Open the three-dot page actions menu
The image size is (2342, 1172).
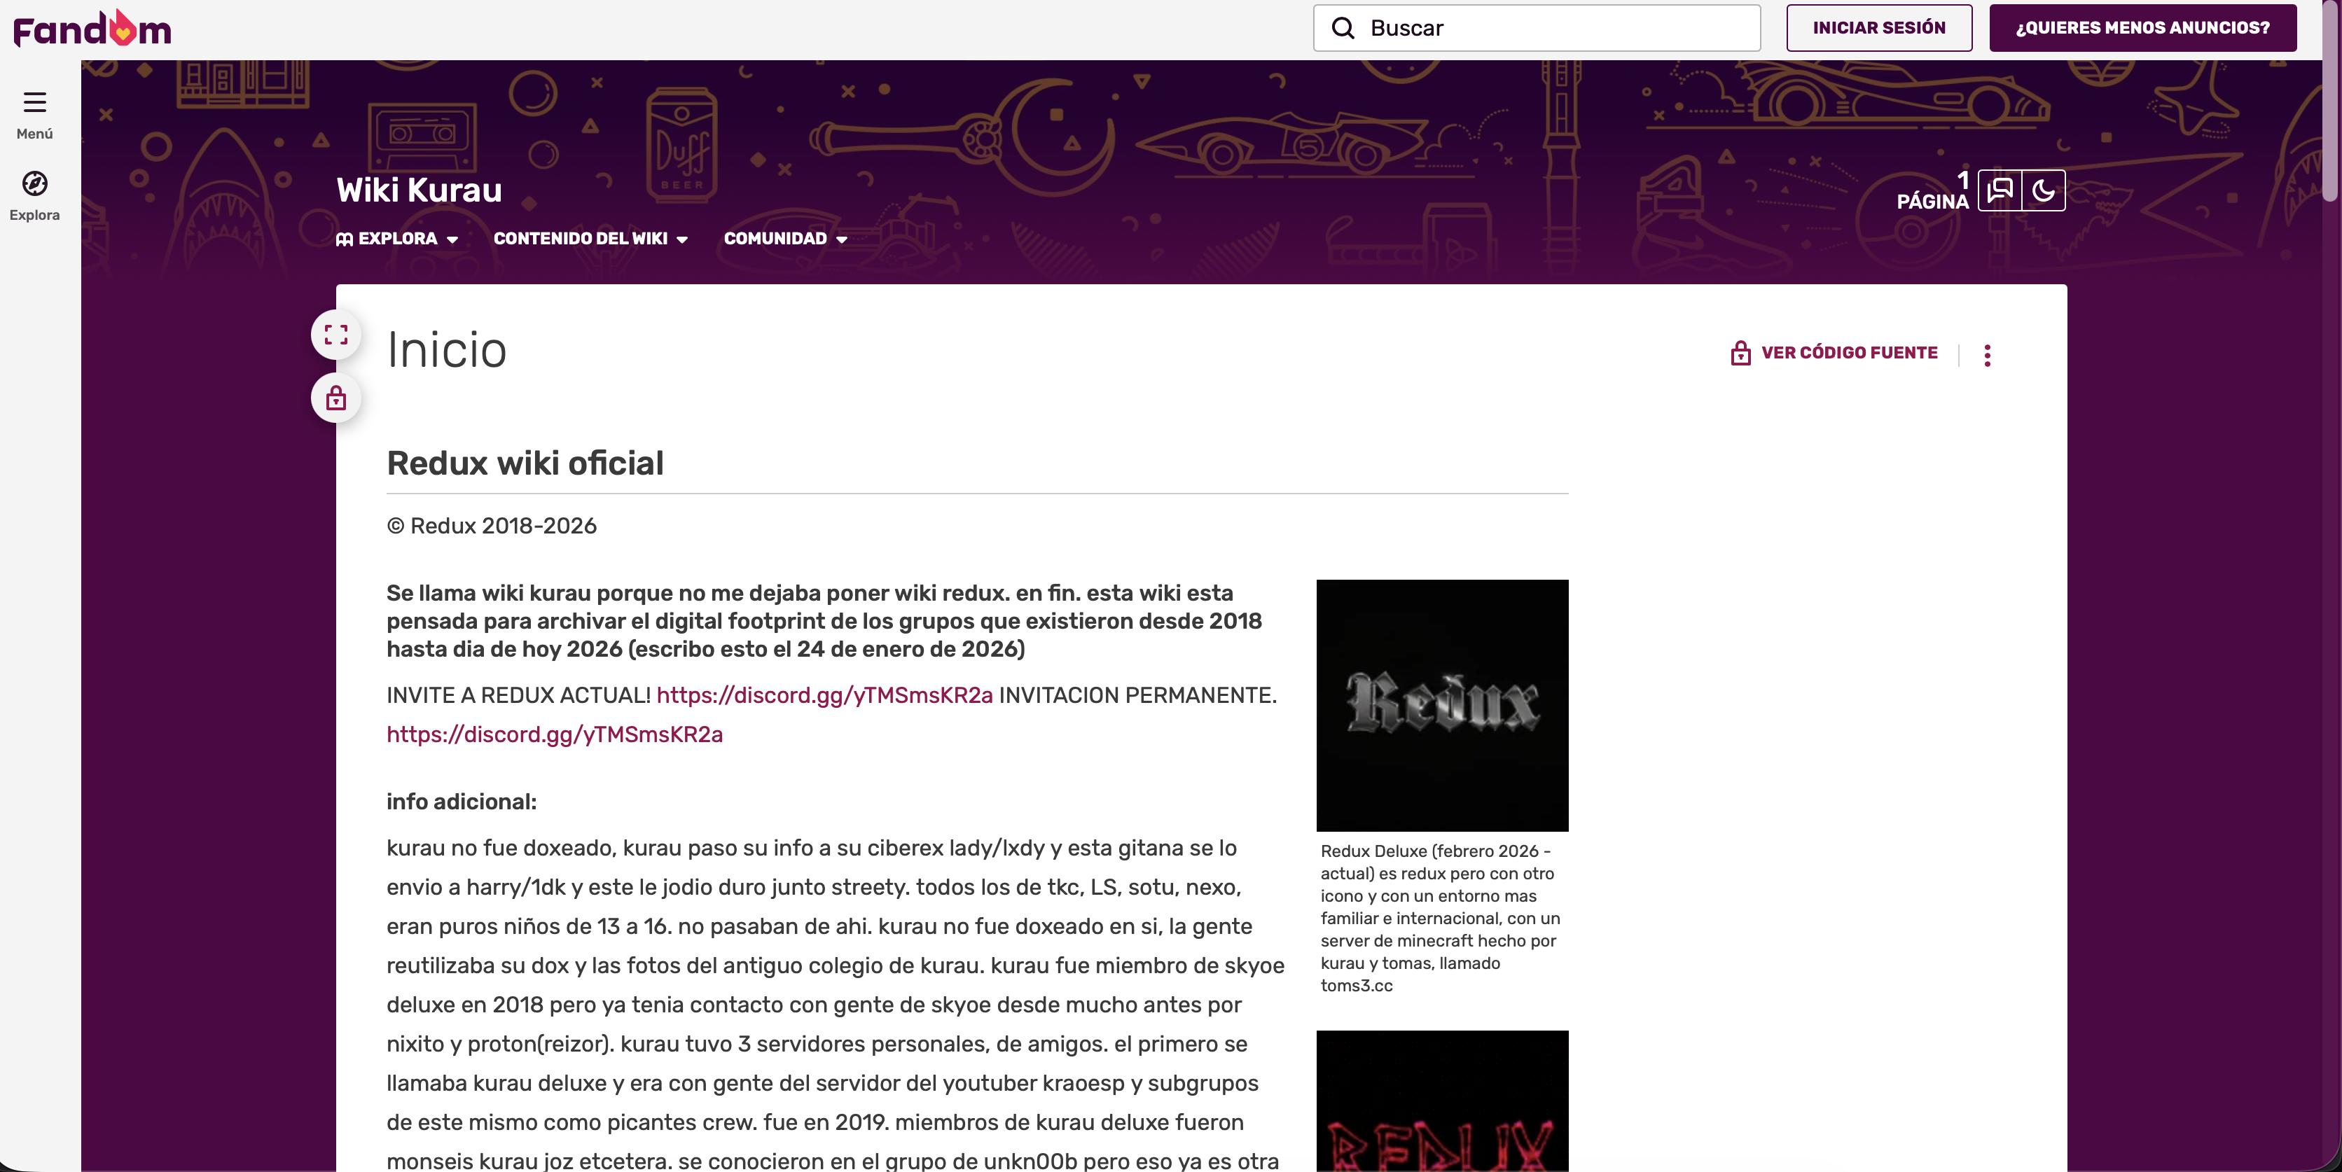1986,355
